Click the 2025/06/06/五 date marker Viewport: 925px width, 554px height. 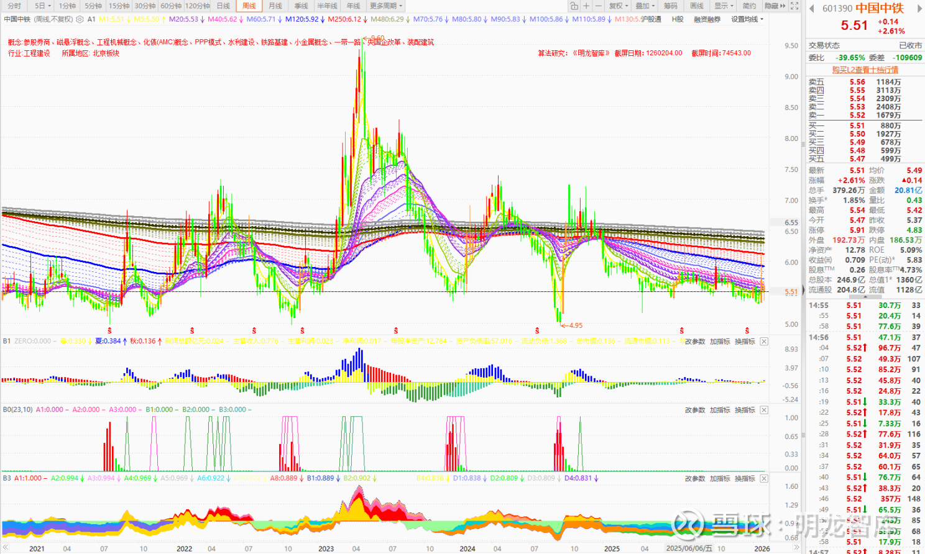click(x=689, y=548)
